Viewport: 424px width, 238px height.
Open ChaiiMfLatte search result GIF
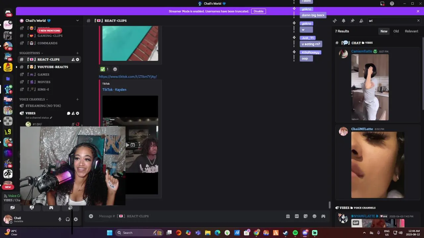(378, 165)
